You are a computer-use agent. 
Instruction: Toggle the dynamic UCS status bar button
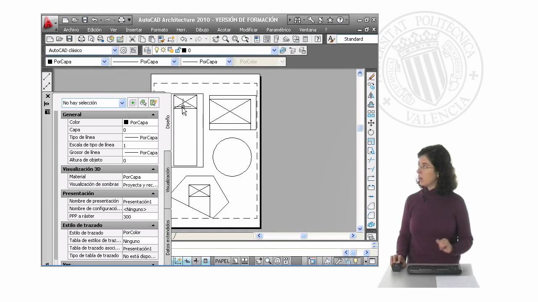point(178,261)
